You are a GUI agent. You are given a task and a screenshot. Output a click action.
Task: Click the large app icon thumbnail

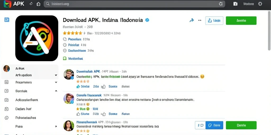(x=37, y=38)
